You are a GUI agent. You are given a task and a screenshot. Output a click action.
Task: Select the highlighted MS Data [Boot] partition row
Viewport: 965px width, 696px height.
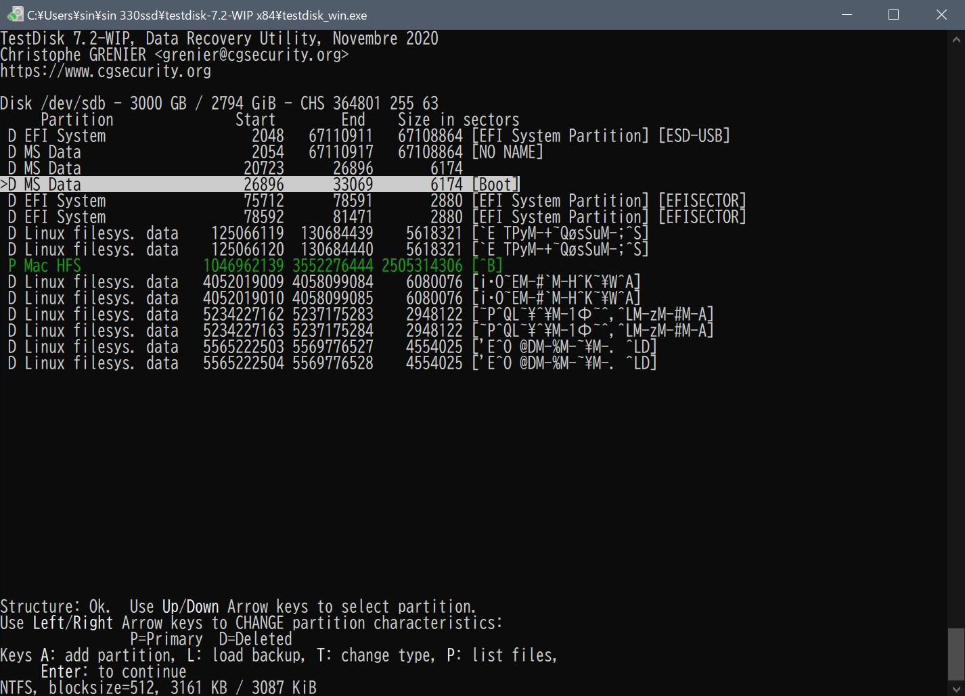(260, 185)
